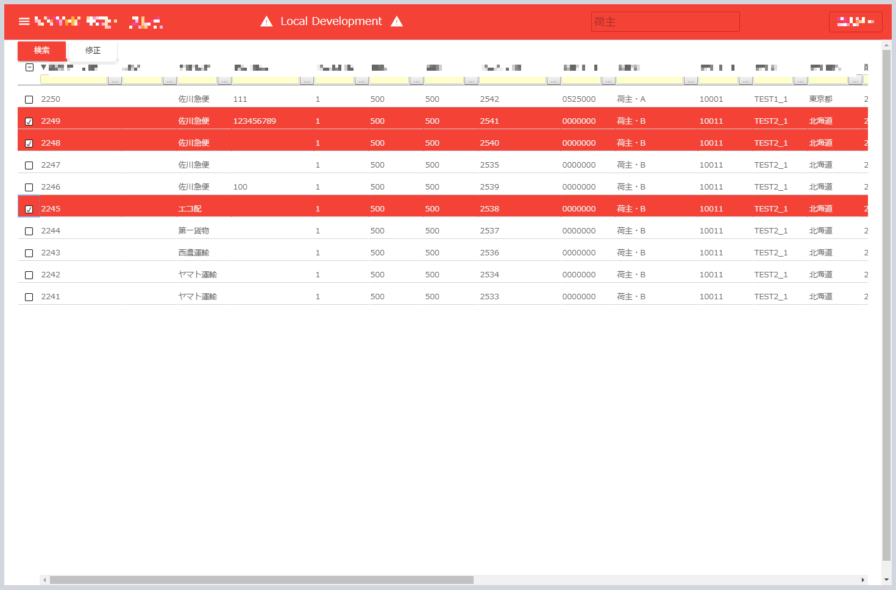Image resolution: width=896 pixels, height=590 pixels.
Task: Uncheck the checkbox on row 2248
Action: tap(29, 143)
